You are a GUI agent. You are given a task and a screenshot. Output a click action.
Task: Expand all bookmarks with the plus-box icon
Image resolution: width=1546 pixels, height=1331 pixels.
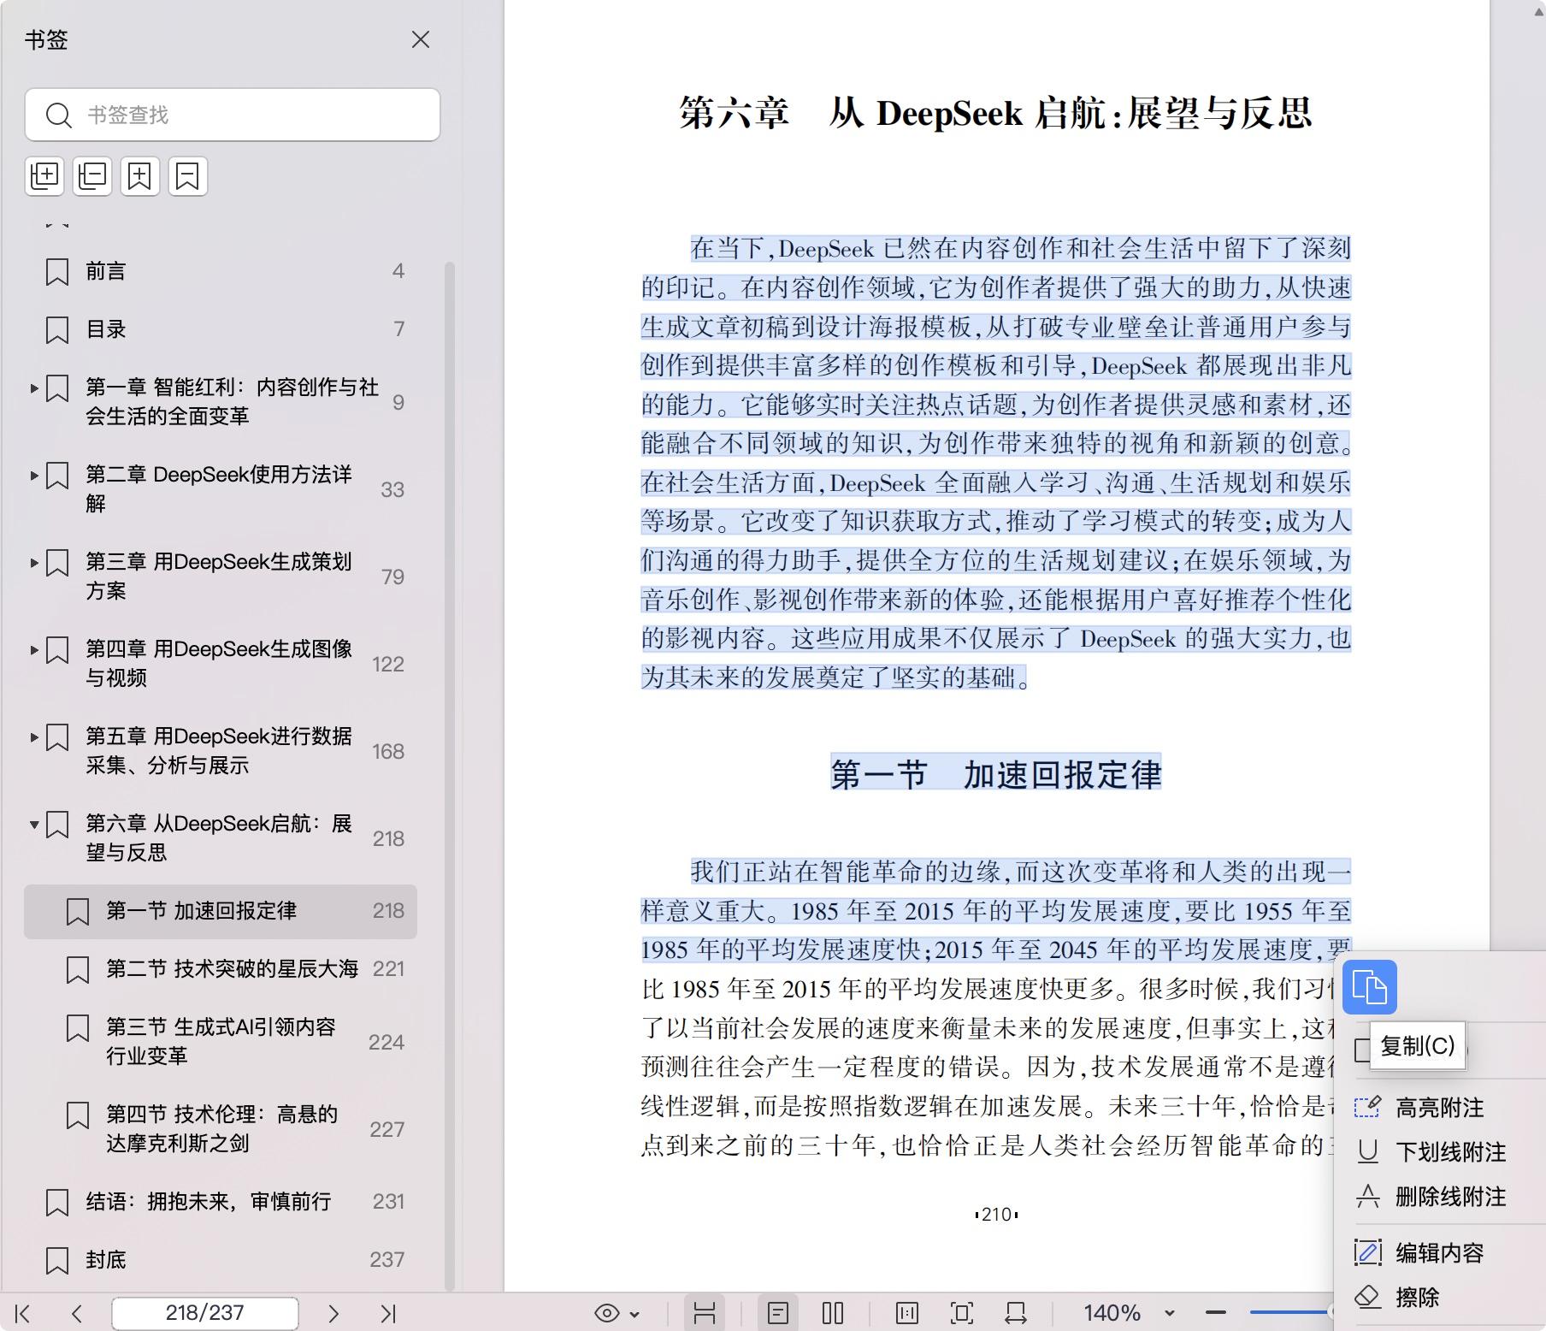click(x=44, y=176)
